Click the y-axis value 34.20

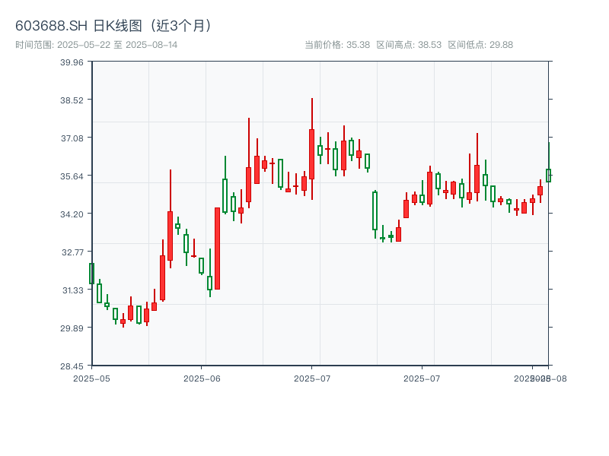[72, 214]
